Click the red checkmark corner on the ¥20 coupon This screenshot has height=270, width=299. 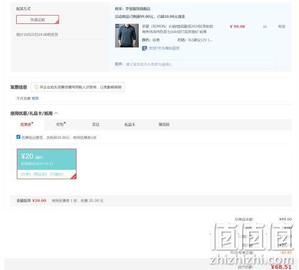point(74,177)
